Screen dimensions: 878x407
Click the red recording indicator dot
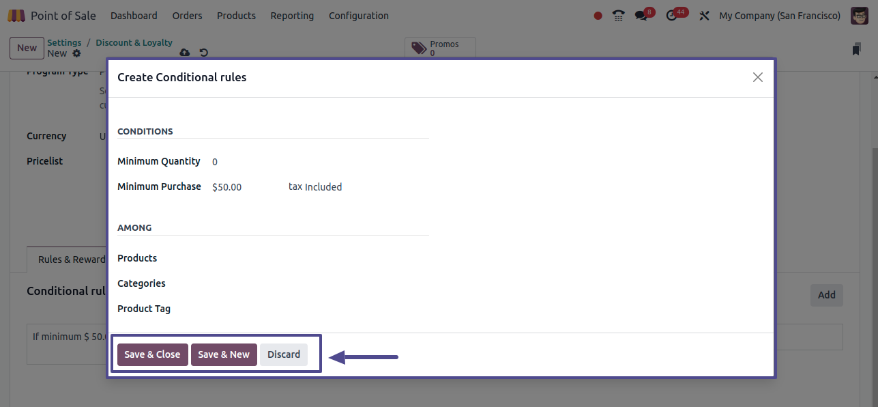[x=598, y=16]
